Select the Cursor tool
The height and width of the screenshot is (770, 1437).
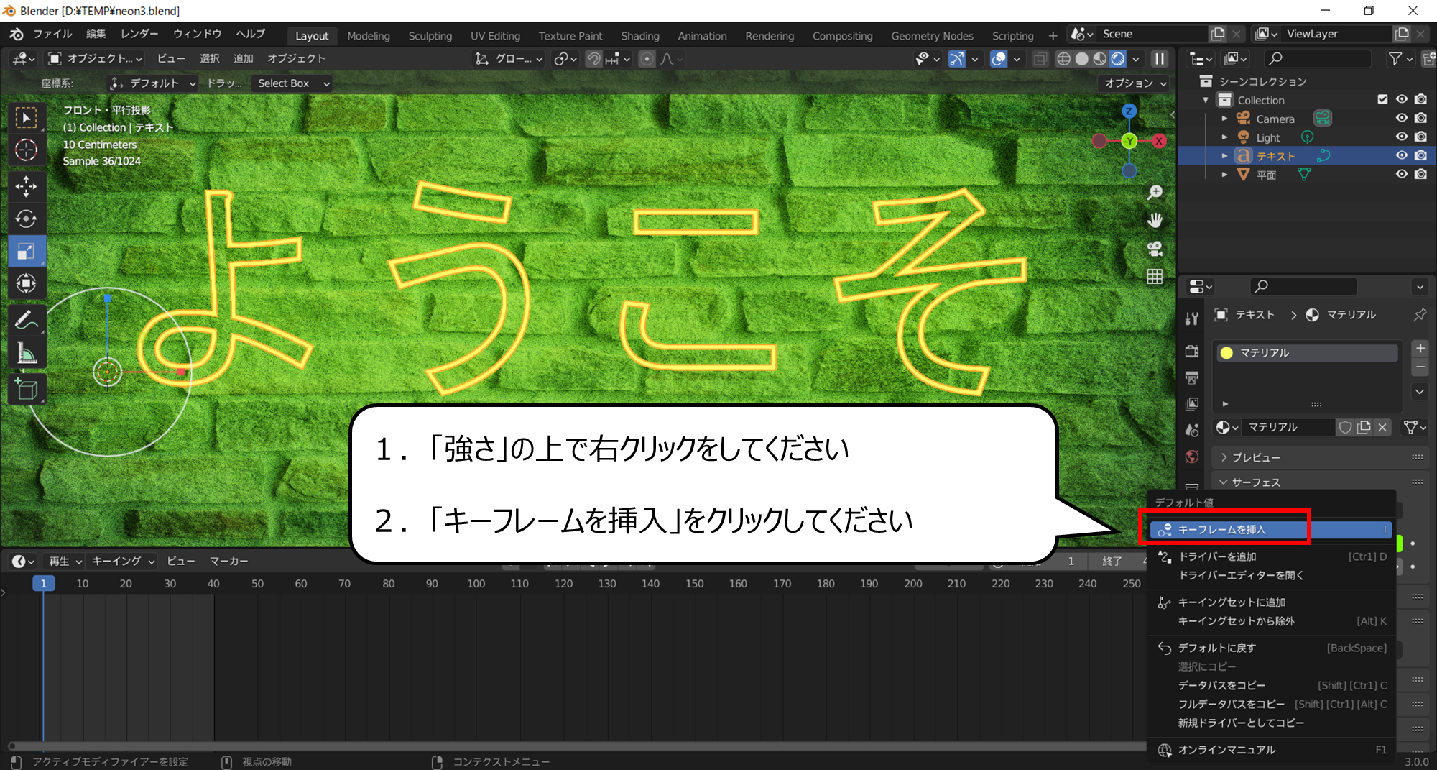(27, 150)
